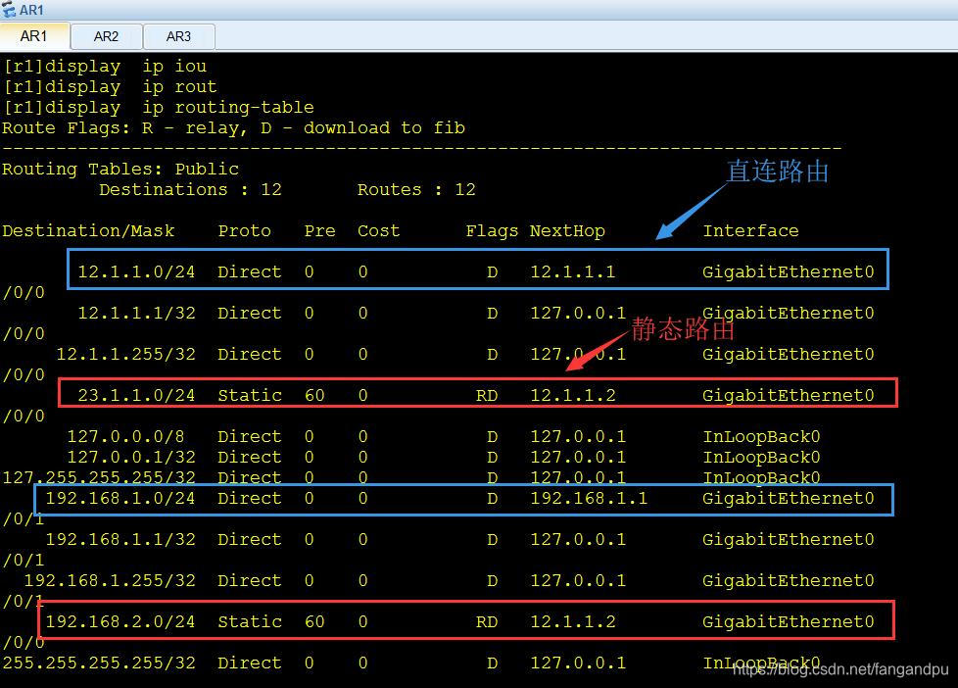This screenshot has width=958, height=688.
Task: Click the 'display ip rout' command line
Action: 110,87
